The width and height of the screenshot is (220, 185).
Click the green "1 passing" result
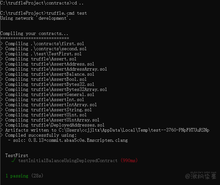click(17, 176)
